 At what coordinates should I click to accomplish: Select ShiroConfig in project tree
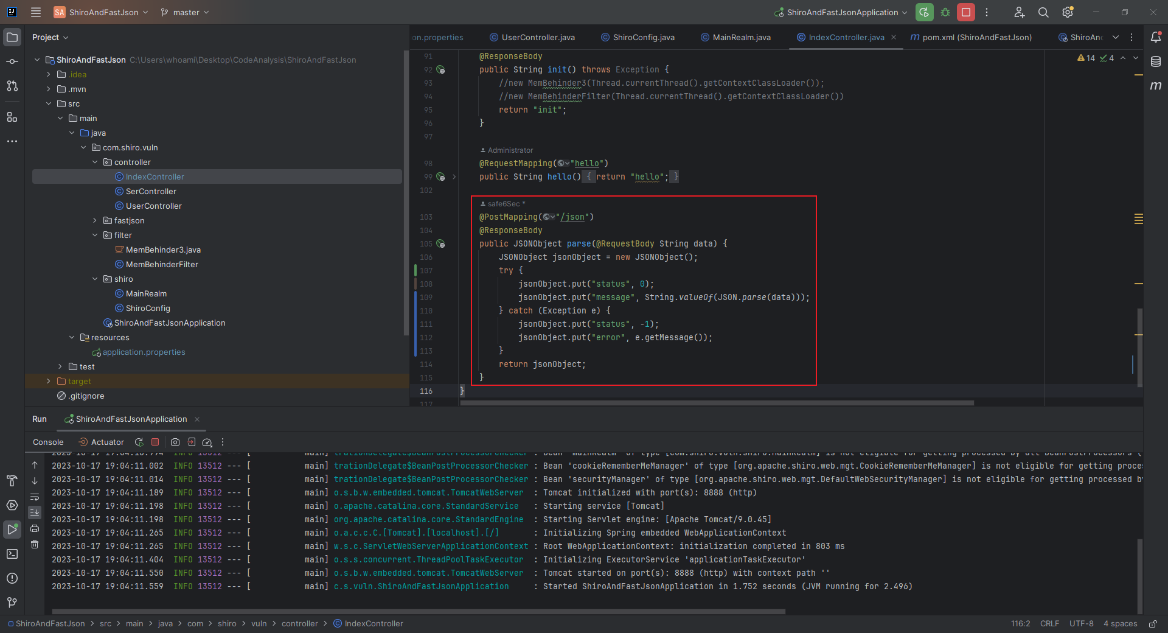click(x=148, y=308)
